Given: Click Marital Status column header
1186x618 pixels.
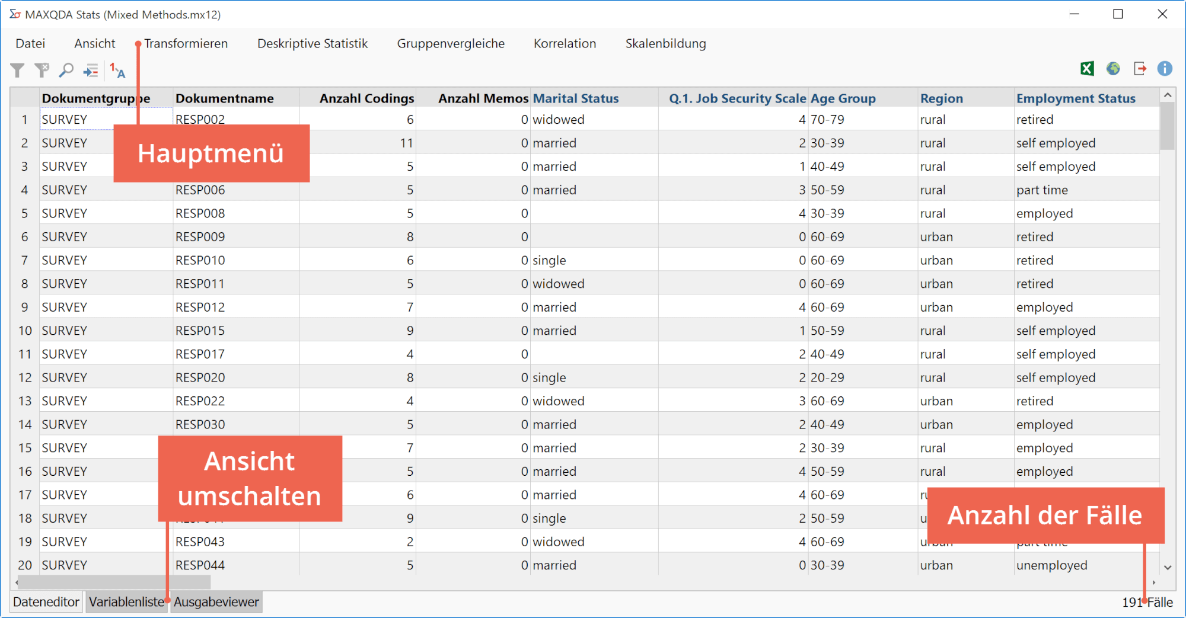Looking at the screenshot, I should [x=594, y=98].
